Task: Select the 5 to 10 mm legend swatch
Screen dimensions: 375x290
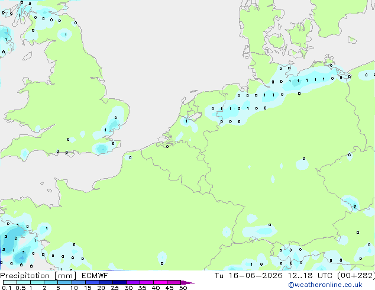Action: point(64,282)
